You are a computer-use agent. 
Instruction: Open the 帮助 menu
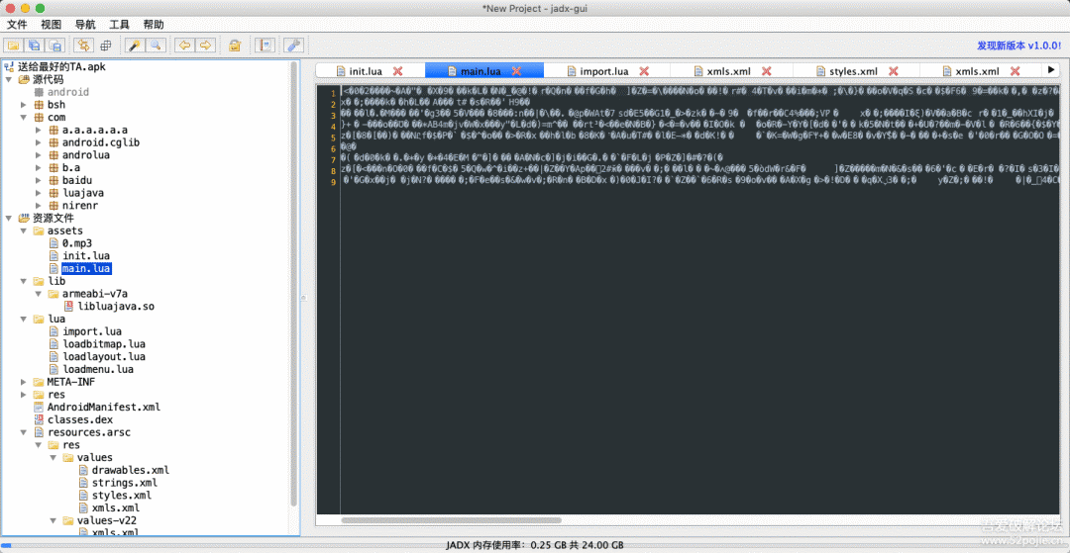154,25
